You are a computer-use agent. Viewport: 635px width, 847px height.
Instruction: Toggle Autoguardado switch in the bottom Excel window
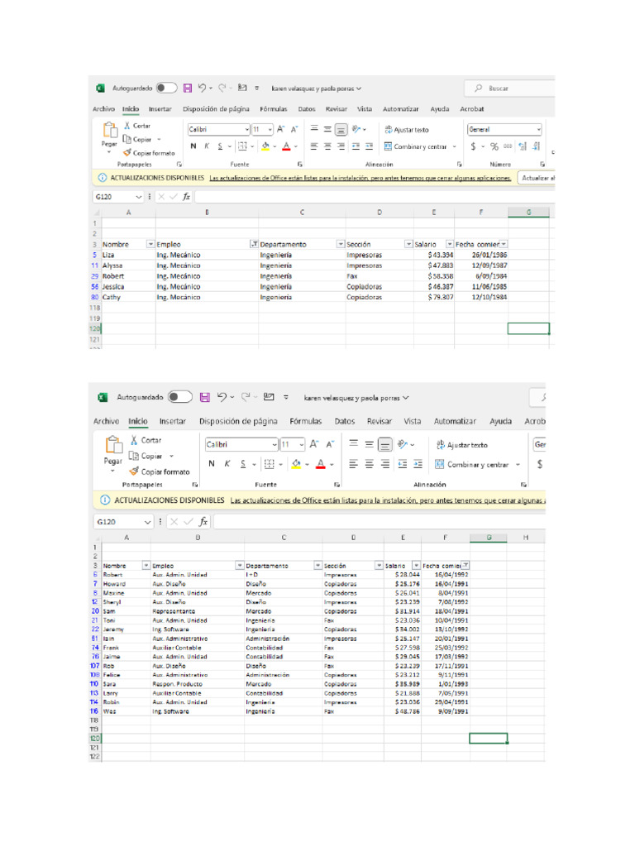tap(179, 397)
